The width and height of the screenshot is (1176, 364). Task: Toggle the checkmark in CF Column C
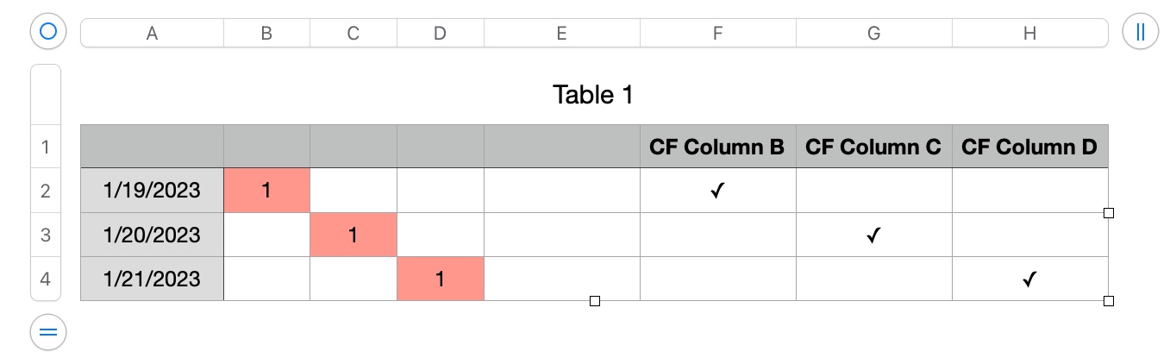tap(873, 235)
